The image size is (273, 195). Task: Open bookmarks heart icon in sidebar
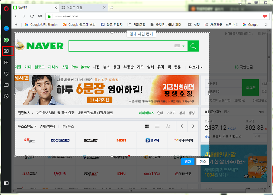coord(6,74)
